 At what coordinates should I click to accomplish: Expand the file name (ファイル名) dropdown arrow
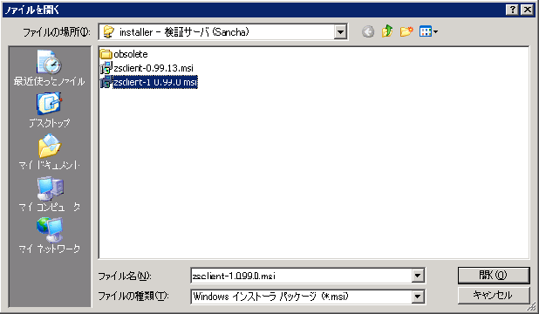tap(418, 276)
